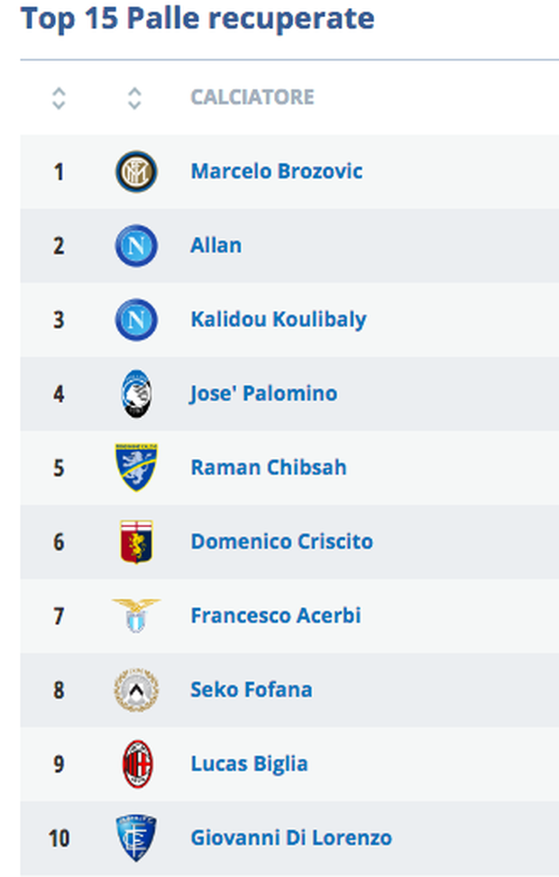Click the Inter club crest icon
The height and width of the screenshot is (877, 559).
136,171
